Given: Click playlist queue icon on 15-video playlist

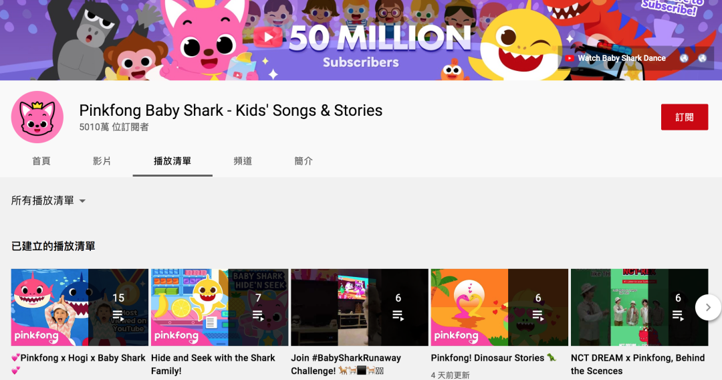Looking at the screenshot, I should pyautogui.click(x=118, y=315).
